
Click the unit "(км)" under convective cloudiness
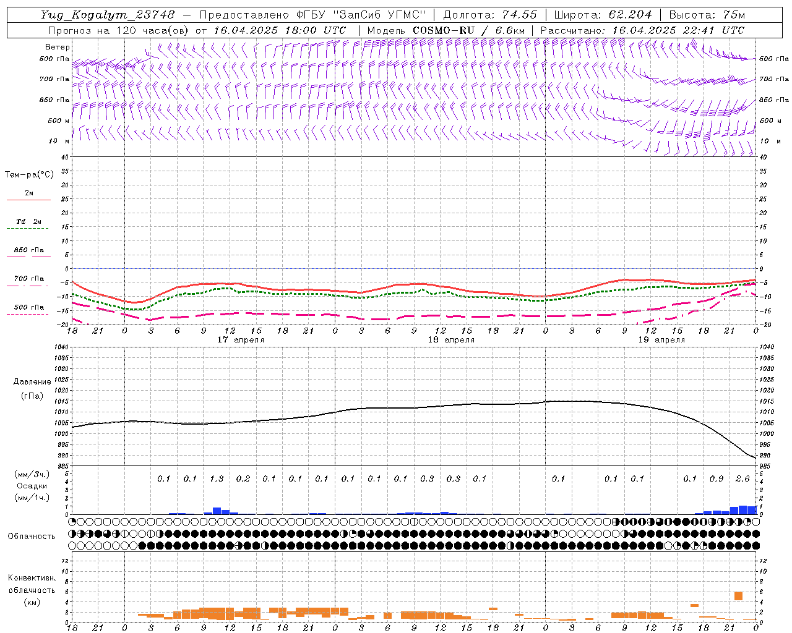pyautogui.click(x=32, y=602)
